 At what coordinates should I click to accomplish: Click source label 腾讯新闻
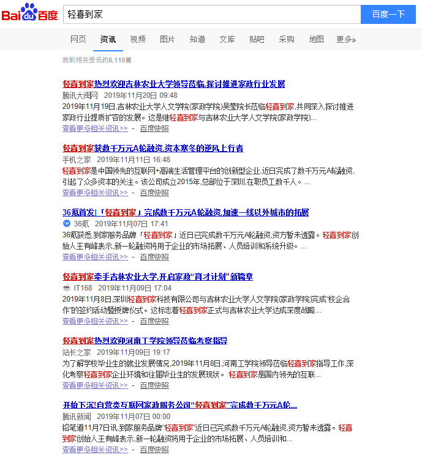click(77, 417)
